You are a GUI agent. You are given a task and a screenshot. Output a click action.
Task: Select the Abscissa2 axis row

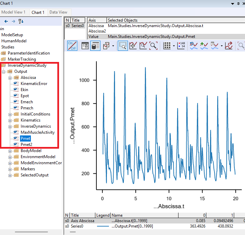point(97,31)
